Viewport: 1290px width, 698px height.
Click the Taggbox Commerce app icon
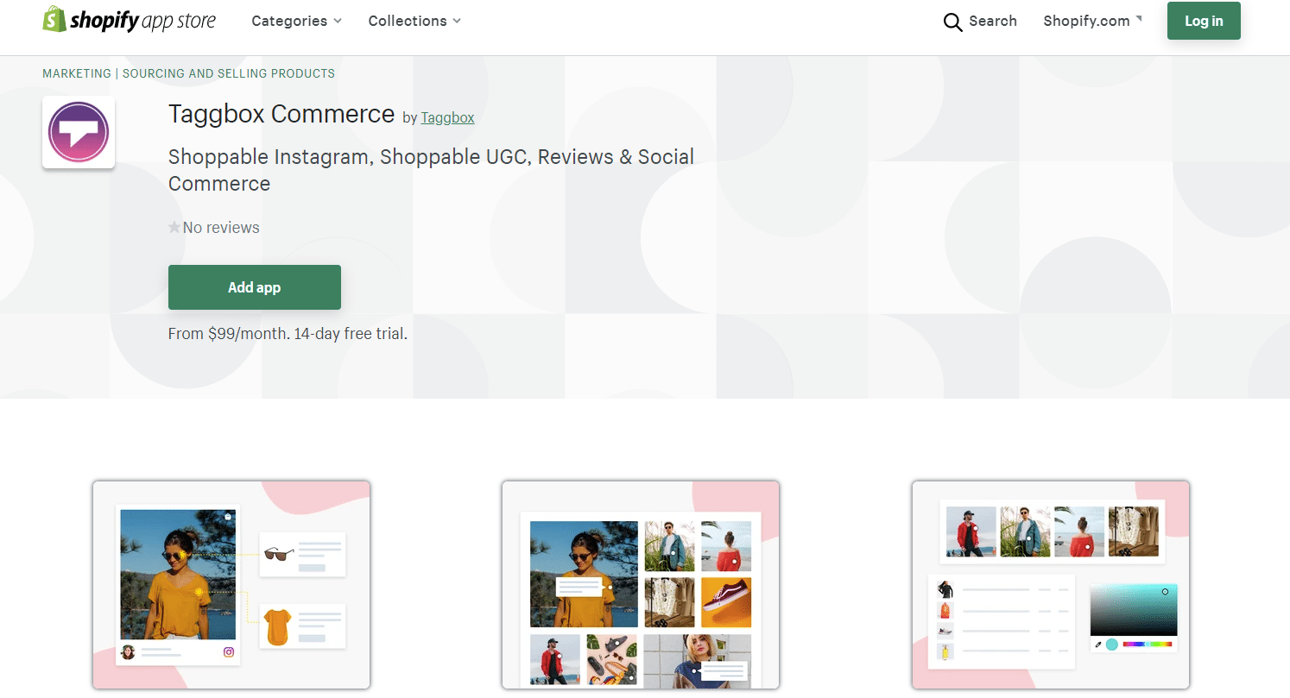click(79, 132)
